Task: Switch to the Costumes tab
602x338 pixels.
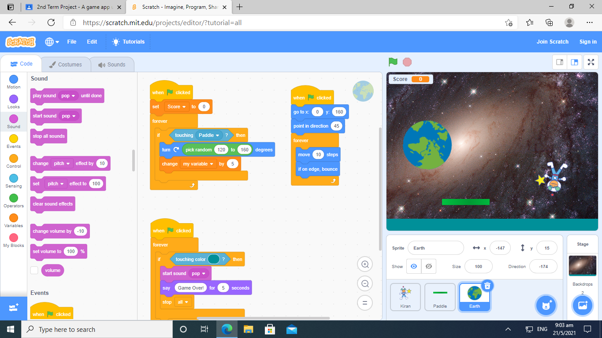Action: click(x=65, y=64)
